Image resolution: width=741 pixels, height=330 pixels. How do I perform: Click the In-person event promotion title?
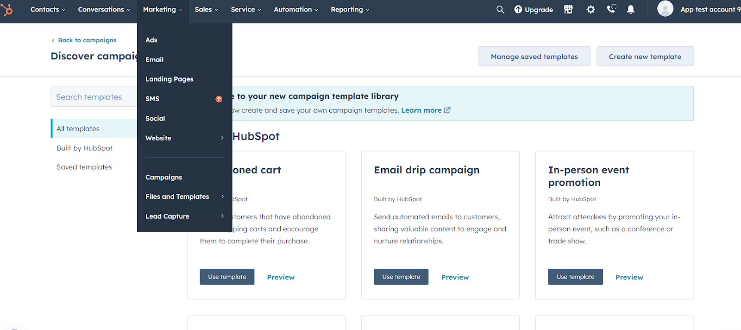589,176
